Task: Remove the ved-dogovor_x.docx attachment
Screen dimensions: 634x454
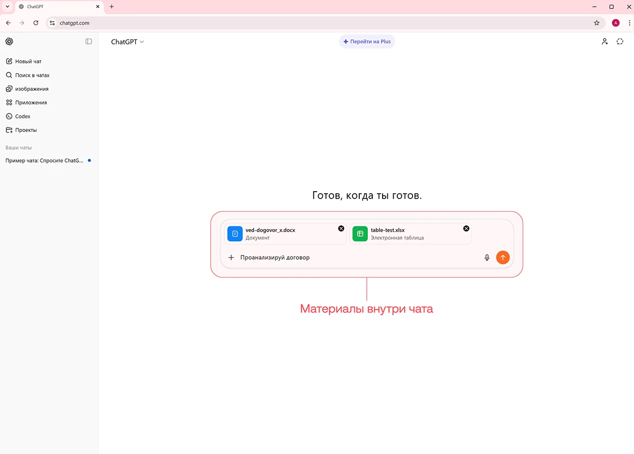Action: [341, 229]
